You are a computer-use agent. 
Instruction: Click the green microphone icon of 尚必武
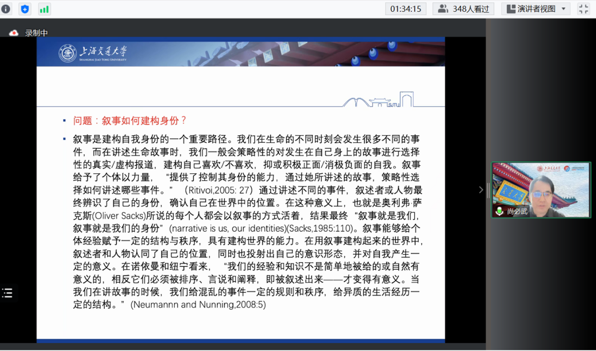pyautogui.click(x=500, y=211)
